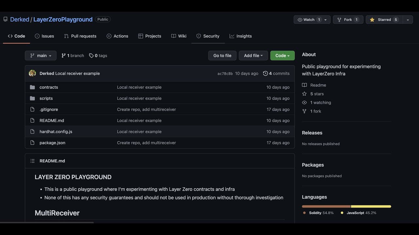The image size is (419, 235).
Task: Switch to the Actions tab
Action: pos(117,36)
